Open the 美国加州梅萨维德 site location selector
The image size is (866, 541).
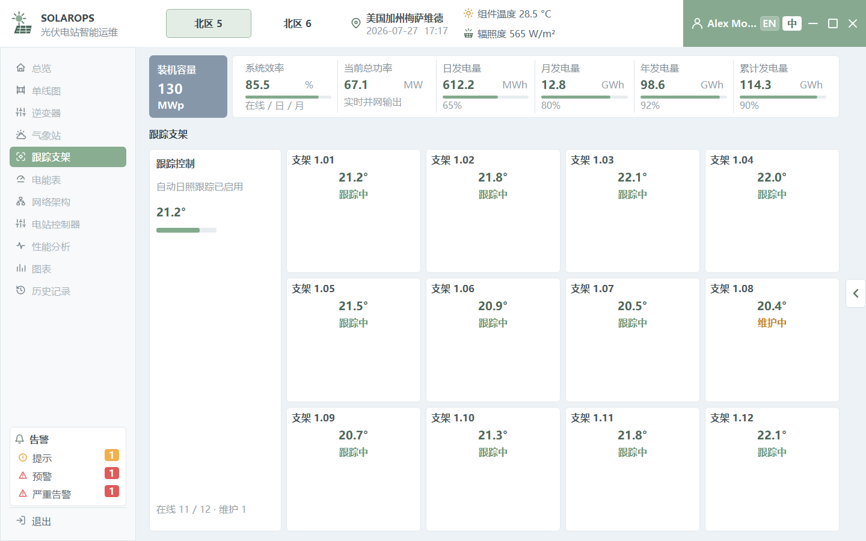[x=399, y=23]
